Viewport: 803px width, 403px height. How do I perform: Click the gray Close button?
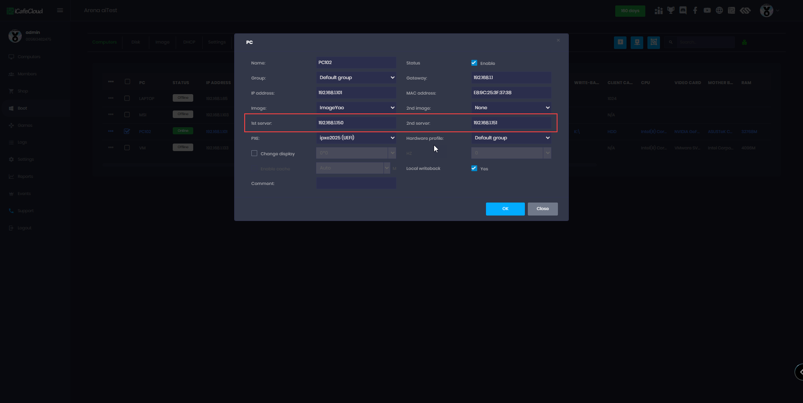pos(542,209)
